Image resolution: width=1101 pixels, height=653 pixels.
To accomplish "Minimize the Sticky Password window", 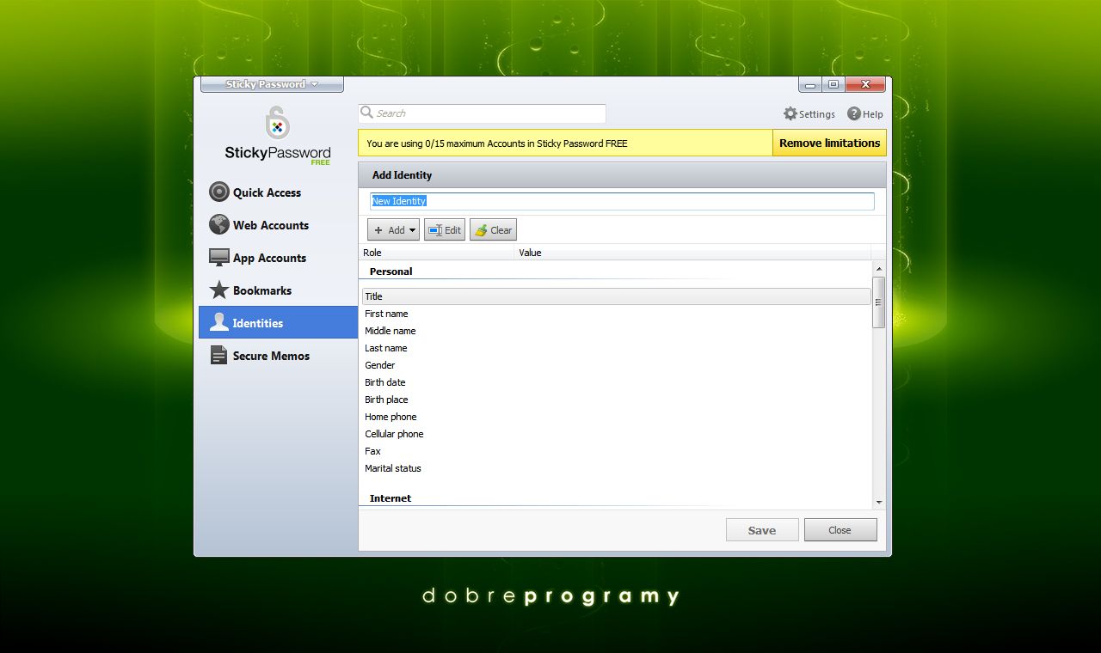I will pos(810,84).
